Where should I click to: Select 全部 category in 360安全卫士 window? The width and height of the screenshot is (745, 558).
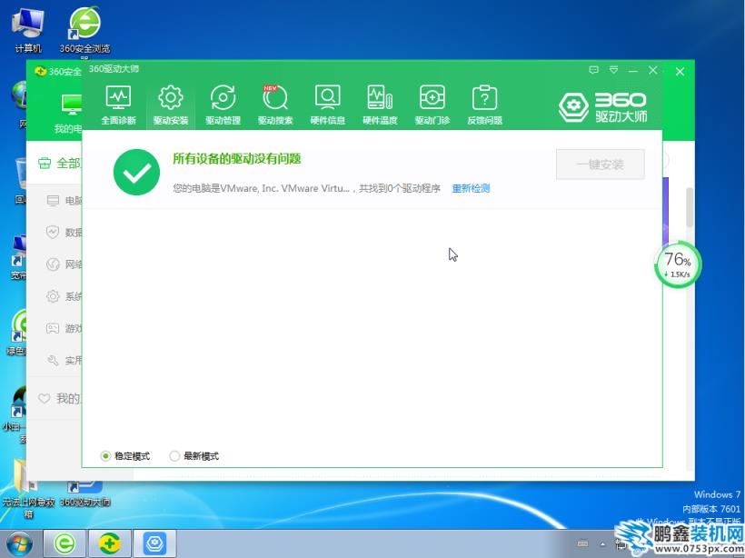59,164
